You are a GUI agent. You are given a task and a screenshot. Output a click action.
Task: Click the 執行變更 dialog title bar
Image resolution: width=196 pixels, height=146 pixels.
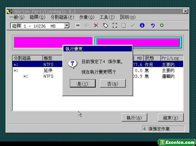(x=98, y=49)
